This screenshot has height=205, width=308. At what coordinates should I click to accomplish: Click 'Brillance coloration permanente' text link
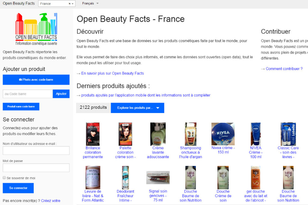93,153
